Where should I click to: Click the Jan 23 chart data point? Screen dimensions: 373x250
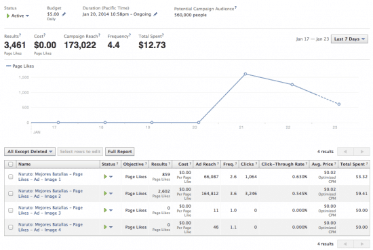[x=339, y=104]
